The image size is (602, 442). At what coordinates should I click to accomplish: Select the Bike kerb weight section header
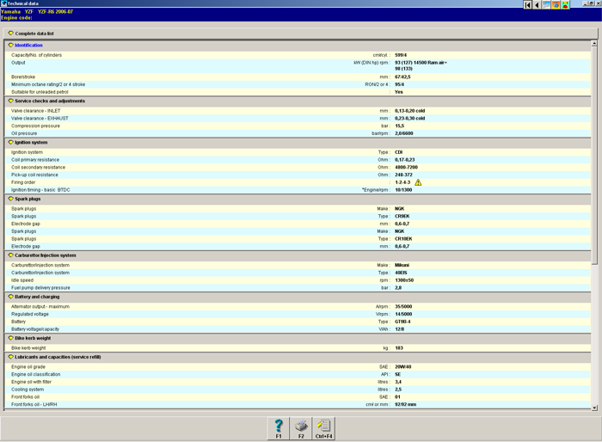[x=11, y=338]
